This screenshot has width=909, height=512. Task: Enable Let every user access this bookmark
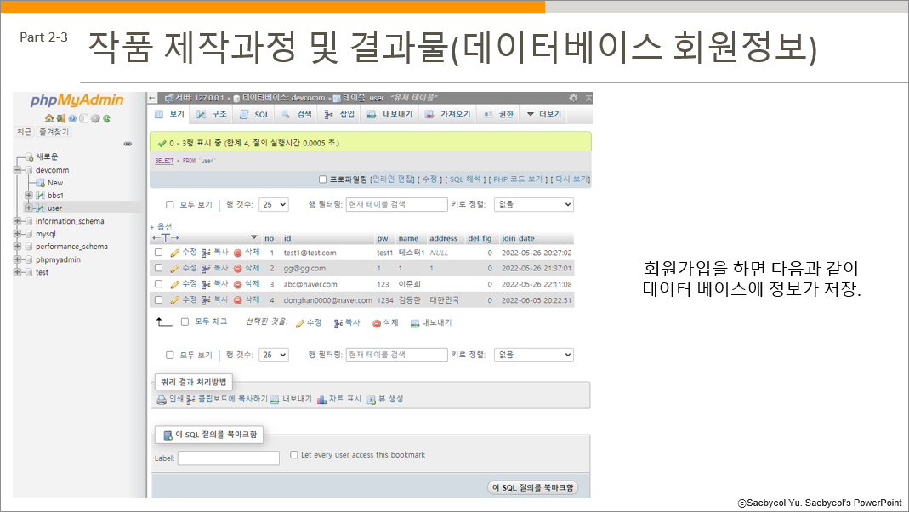tap(294, 455)
